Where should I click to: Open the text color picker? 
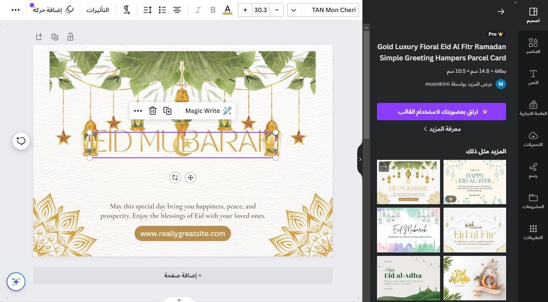(228, 10)
